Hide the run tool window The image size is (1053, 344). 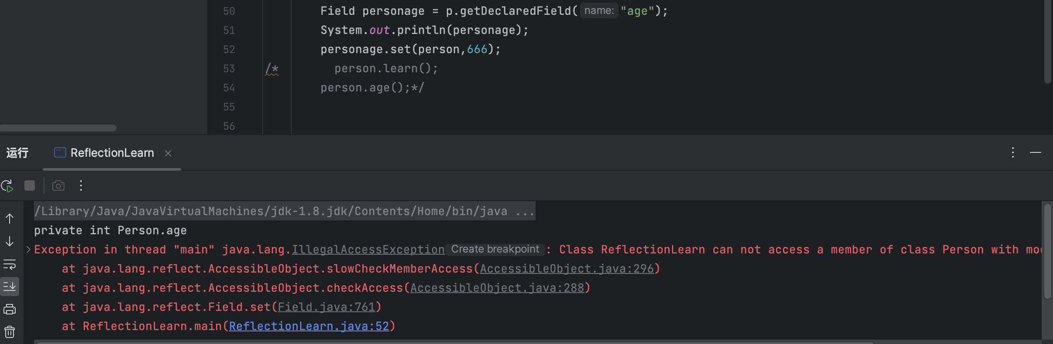pyautogui.click(x=1036, y=152)
